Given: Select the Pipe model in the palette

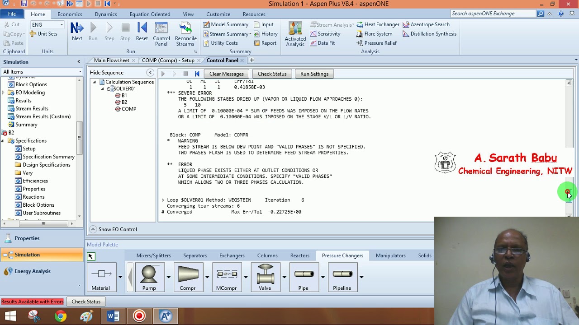Looking at the screenshot, I should click(304, 277).
